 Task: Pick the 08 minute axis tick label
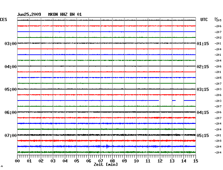[112, 161]
